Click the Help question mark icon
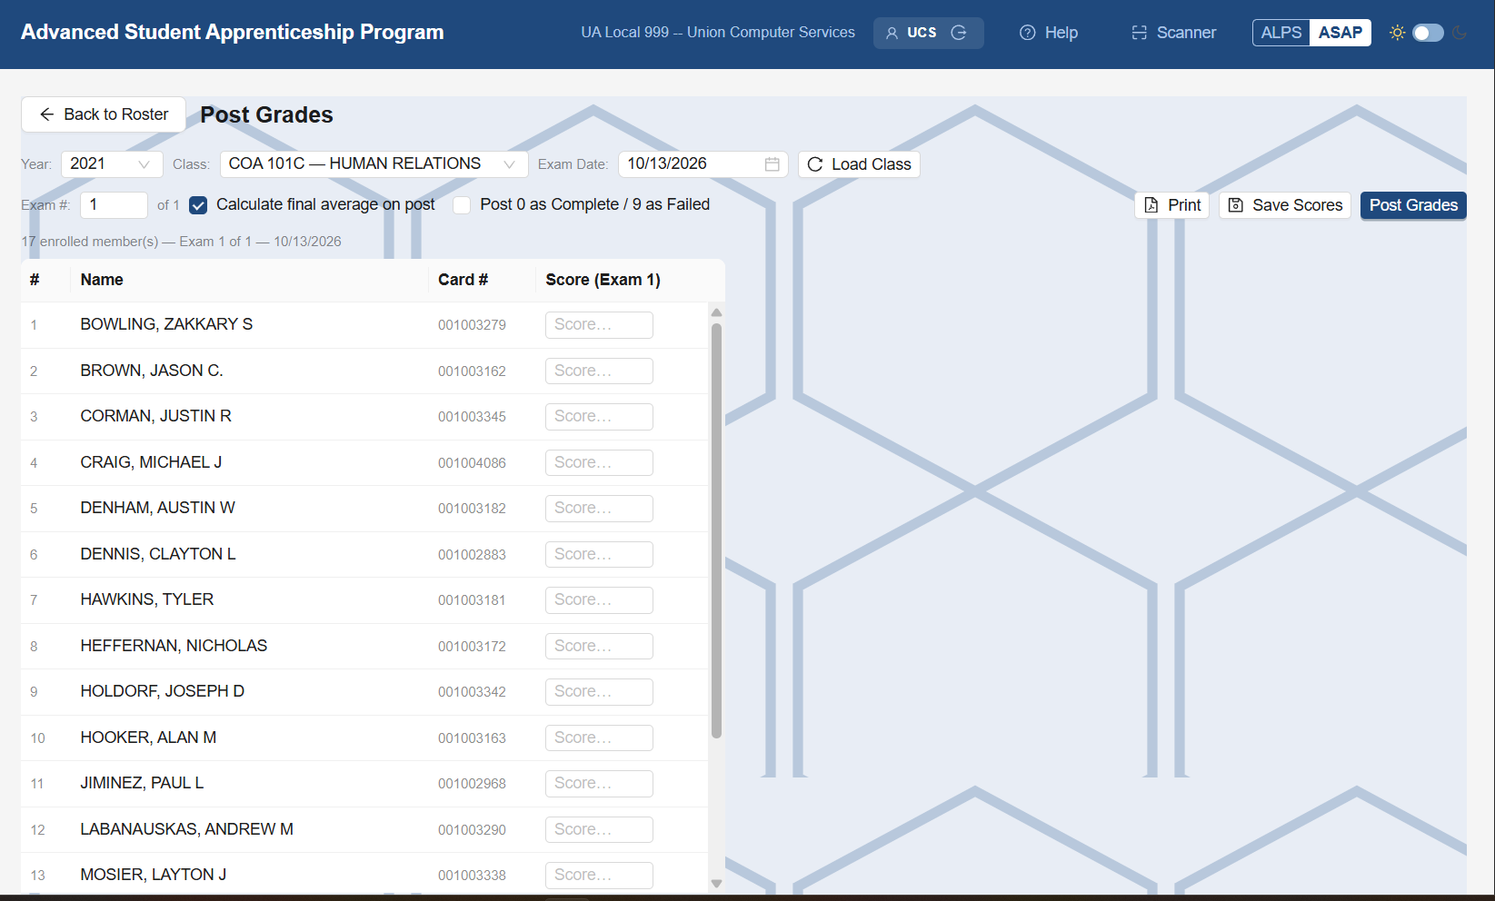 (1027, 33)
